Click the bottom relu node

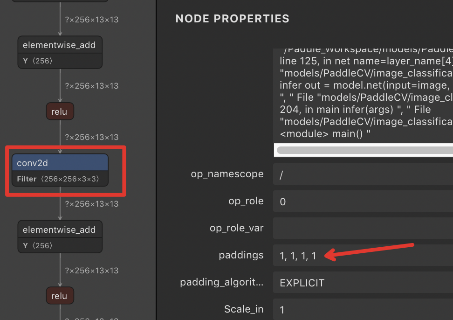[60, 295]
